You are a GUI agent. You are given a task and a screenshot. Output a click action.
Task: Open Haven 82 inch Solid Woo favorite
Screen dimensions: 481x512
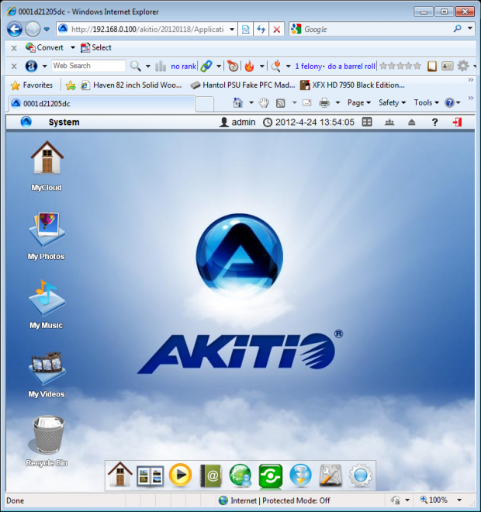[x=131, y=85]
